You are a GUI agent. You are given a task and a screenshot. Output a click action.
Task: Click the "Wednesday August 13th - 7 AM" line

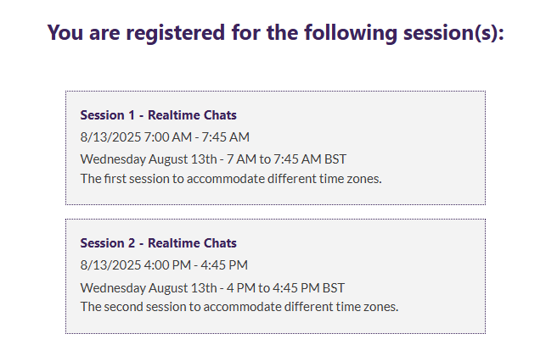[213, 159]
